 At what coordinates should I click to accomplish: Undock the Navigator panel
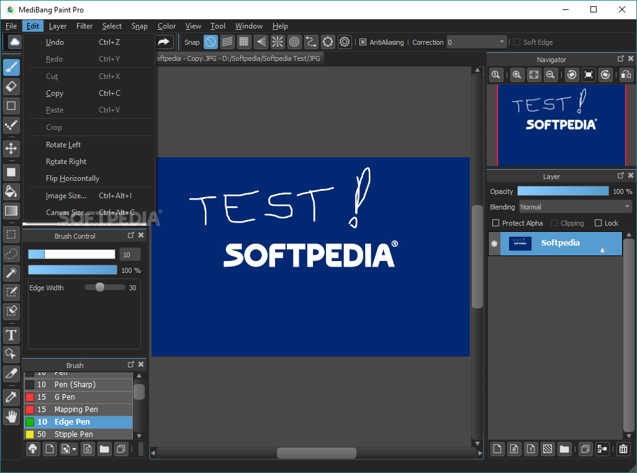620,59
